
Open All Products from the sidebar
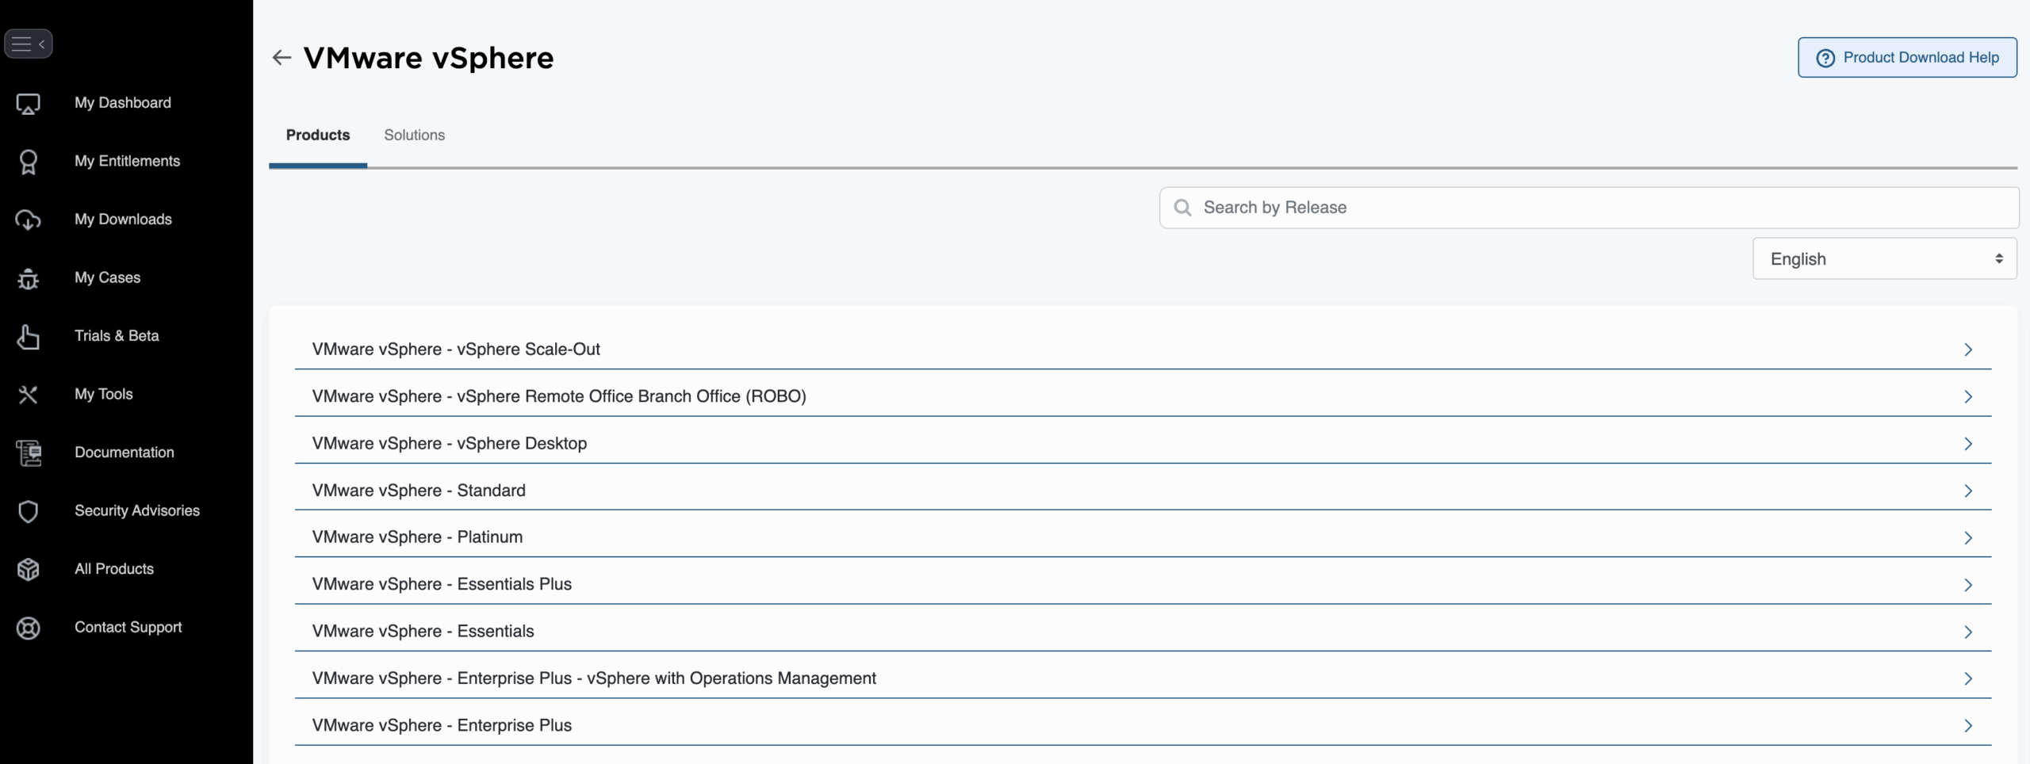[x=113, y=568]
